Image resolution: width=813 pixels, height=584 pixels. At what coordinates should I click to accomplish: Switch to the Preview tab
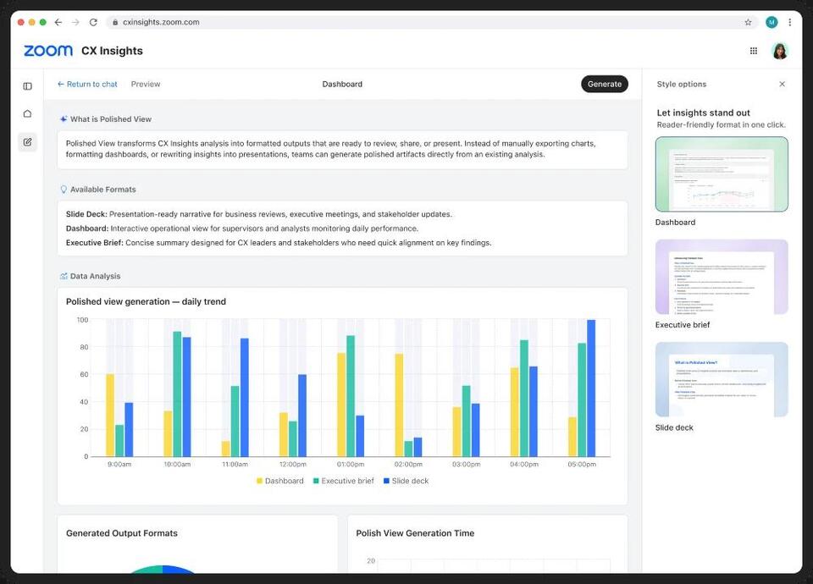[146, 84]
